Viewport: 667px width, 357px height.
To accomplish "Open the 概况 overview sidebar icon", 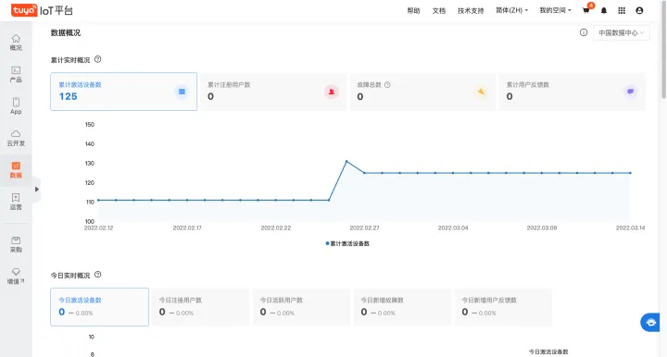I will 16,43.
